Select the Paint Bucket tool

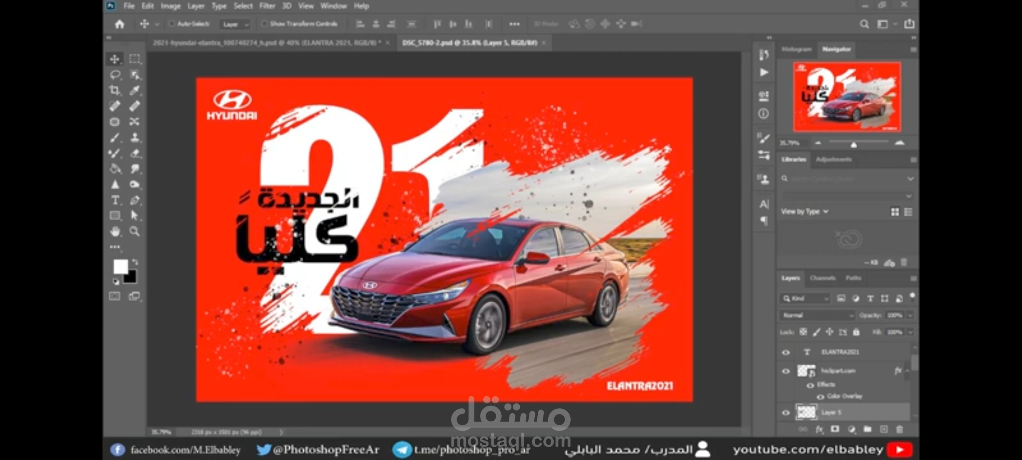click(115, 169)
